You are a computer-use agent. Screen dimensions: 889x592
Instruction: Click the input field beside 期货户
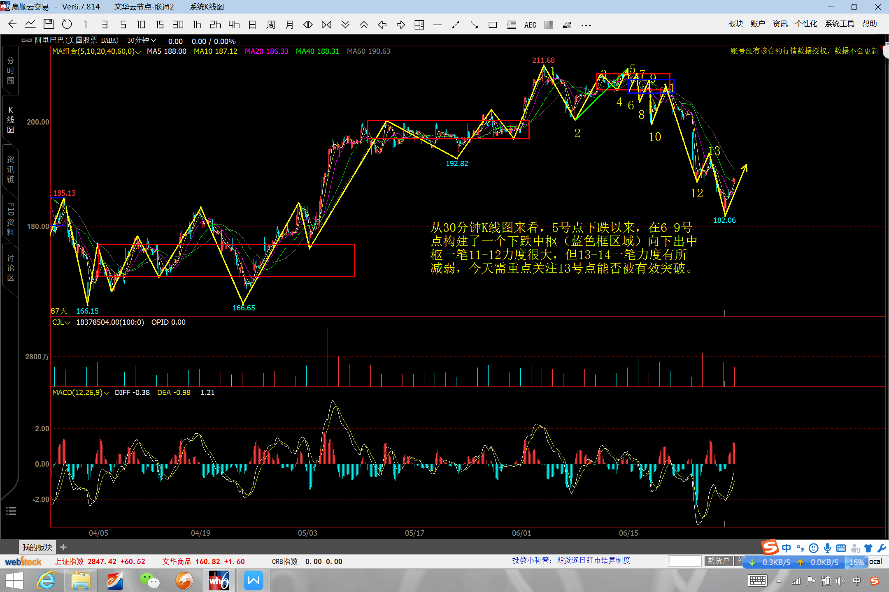pyautogui.click(x=685, y=561)
